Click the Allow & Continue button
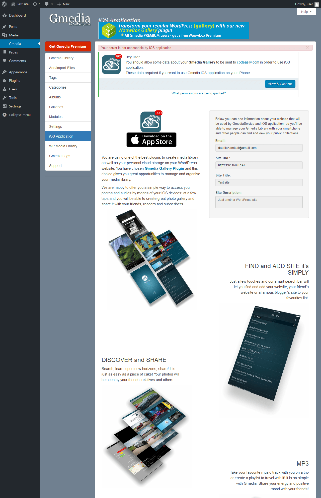 click(280, 84)
